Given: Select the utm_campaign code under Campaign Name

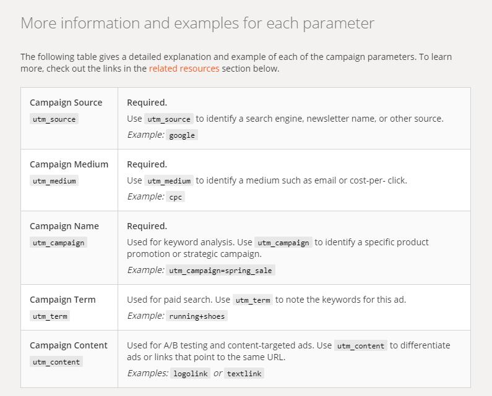Looking at the screenshot, I should point(58,243).
